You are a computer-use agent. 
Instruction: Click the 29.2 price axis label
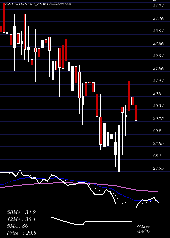pyautogui.click(x=157, y=131)
